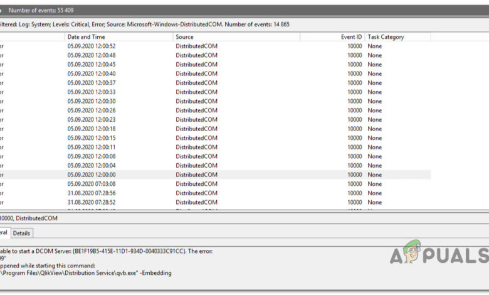Click None task category in the 12:00:45 row
Viewport: 489px width, 295px height.
pos(374,65)
